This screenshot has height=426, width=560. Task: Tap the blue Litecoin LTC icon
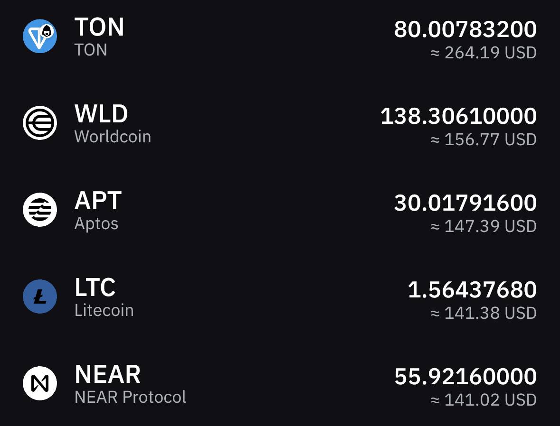39,296
